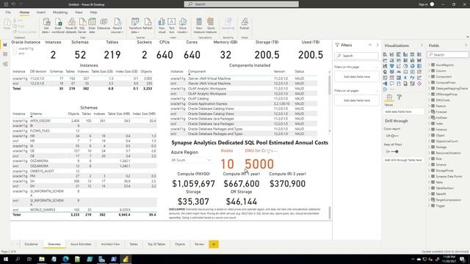Open Microsoft Edge from the taskbar
The width and height of the screenshot is (470, 264).
point(65,259)
